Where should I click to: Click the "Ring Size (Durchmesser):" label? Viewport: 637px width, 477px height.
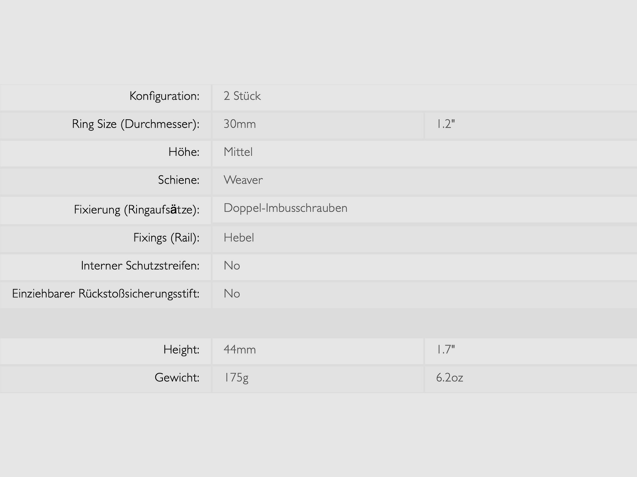[x=135, y=124]
